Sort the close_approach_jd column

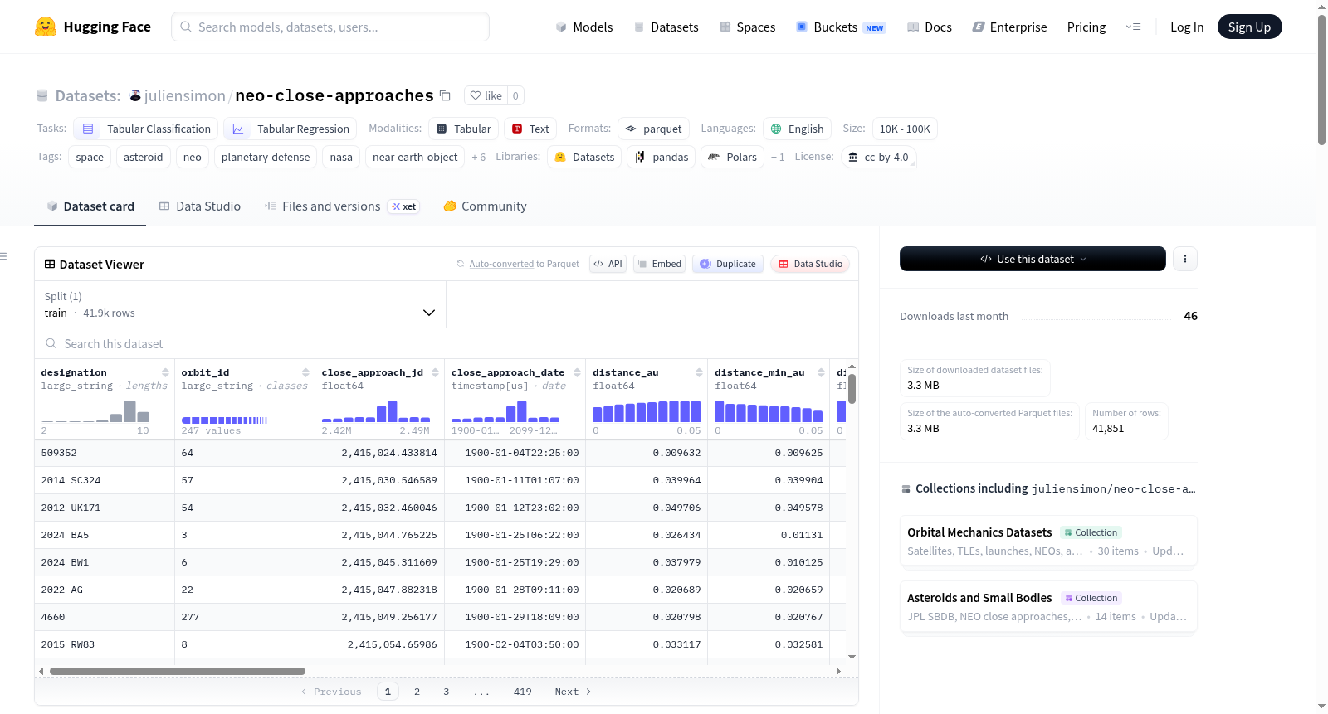(435, 372)
